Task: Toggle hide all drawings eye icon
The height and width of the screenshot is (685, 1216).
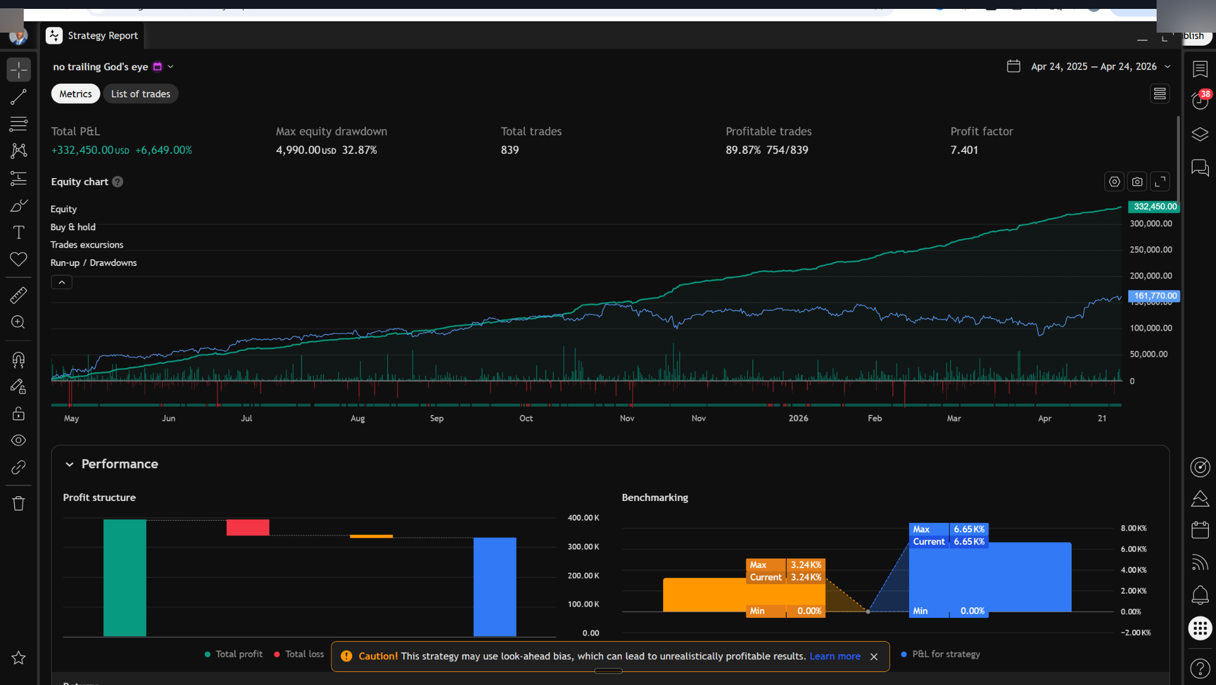Action: click(x=18, y=440)
